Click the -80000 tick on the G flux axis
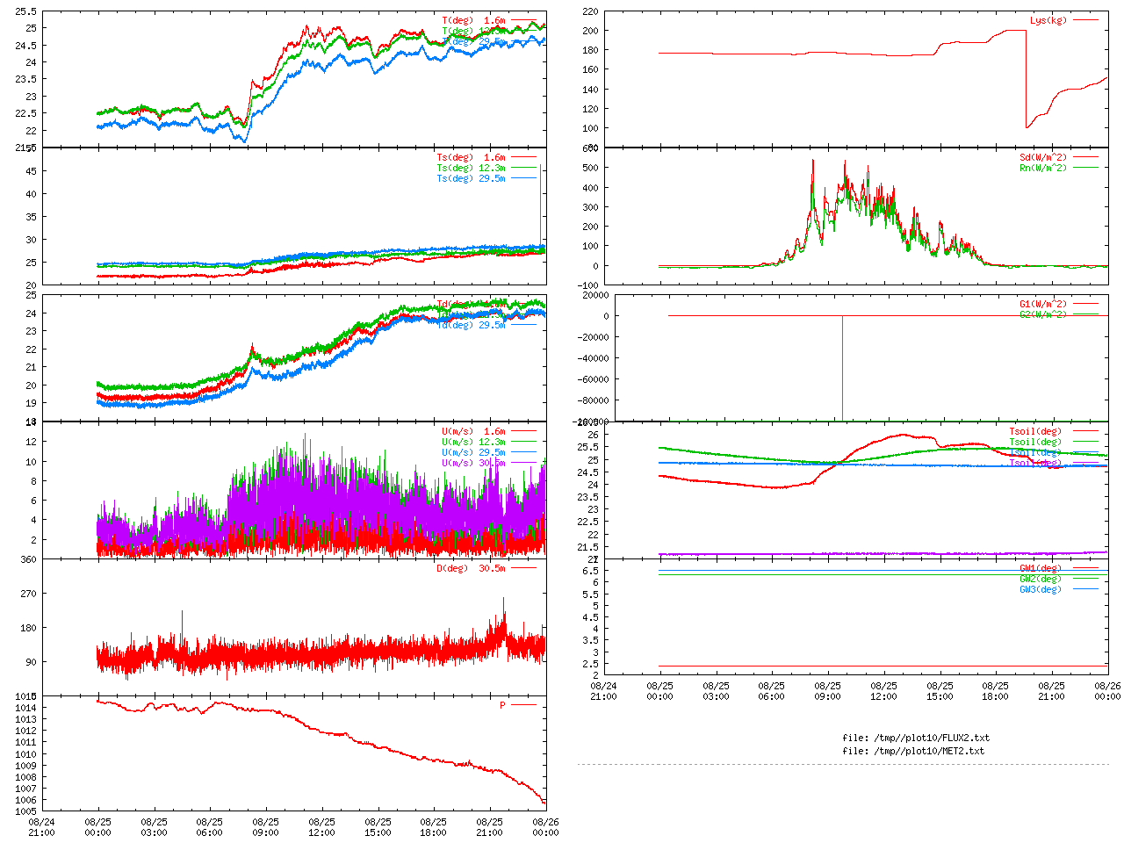Image resolution: width=1124 pixels, height=843 pixels. coord(589,400)
